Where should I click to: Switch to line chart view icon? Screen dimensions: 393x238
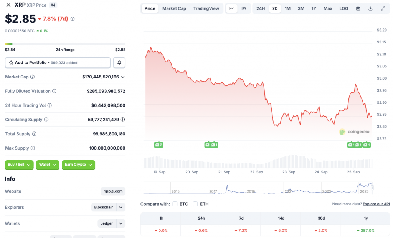231,8
